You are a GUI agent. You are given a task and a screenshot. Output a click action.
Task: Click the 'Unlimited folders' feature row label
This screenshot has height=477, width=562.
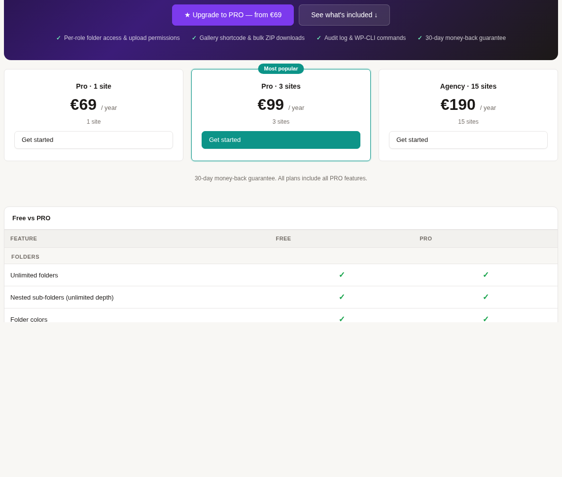pyautogui.click(x=34, y=275)
